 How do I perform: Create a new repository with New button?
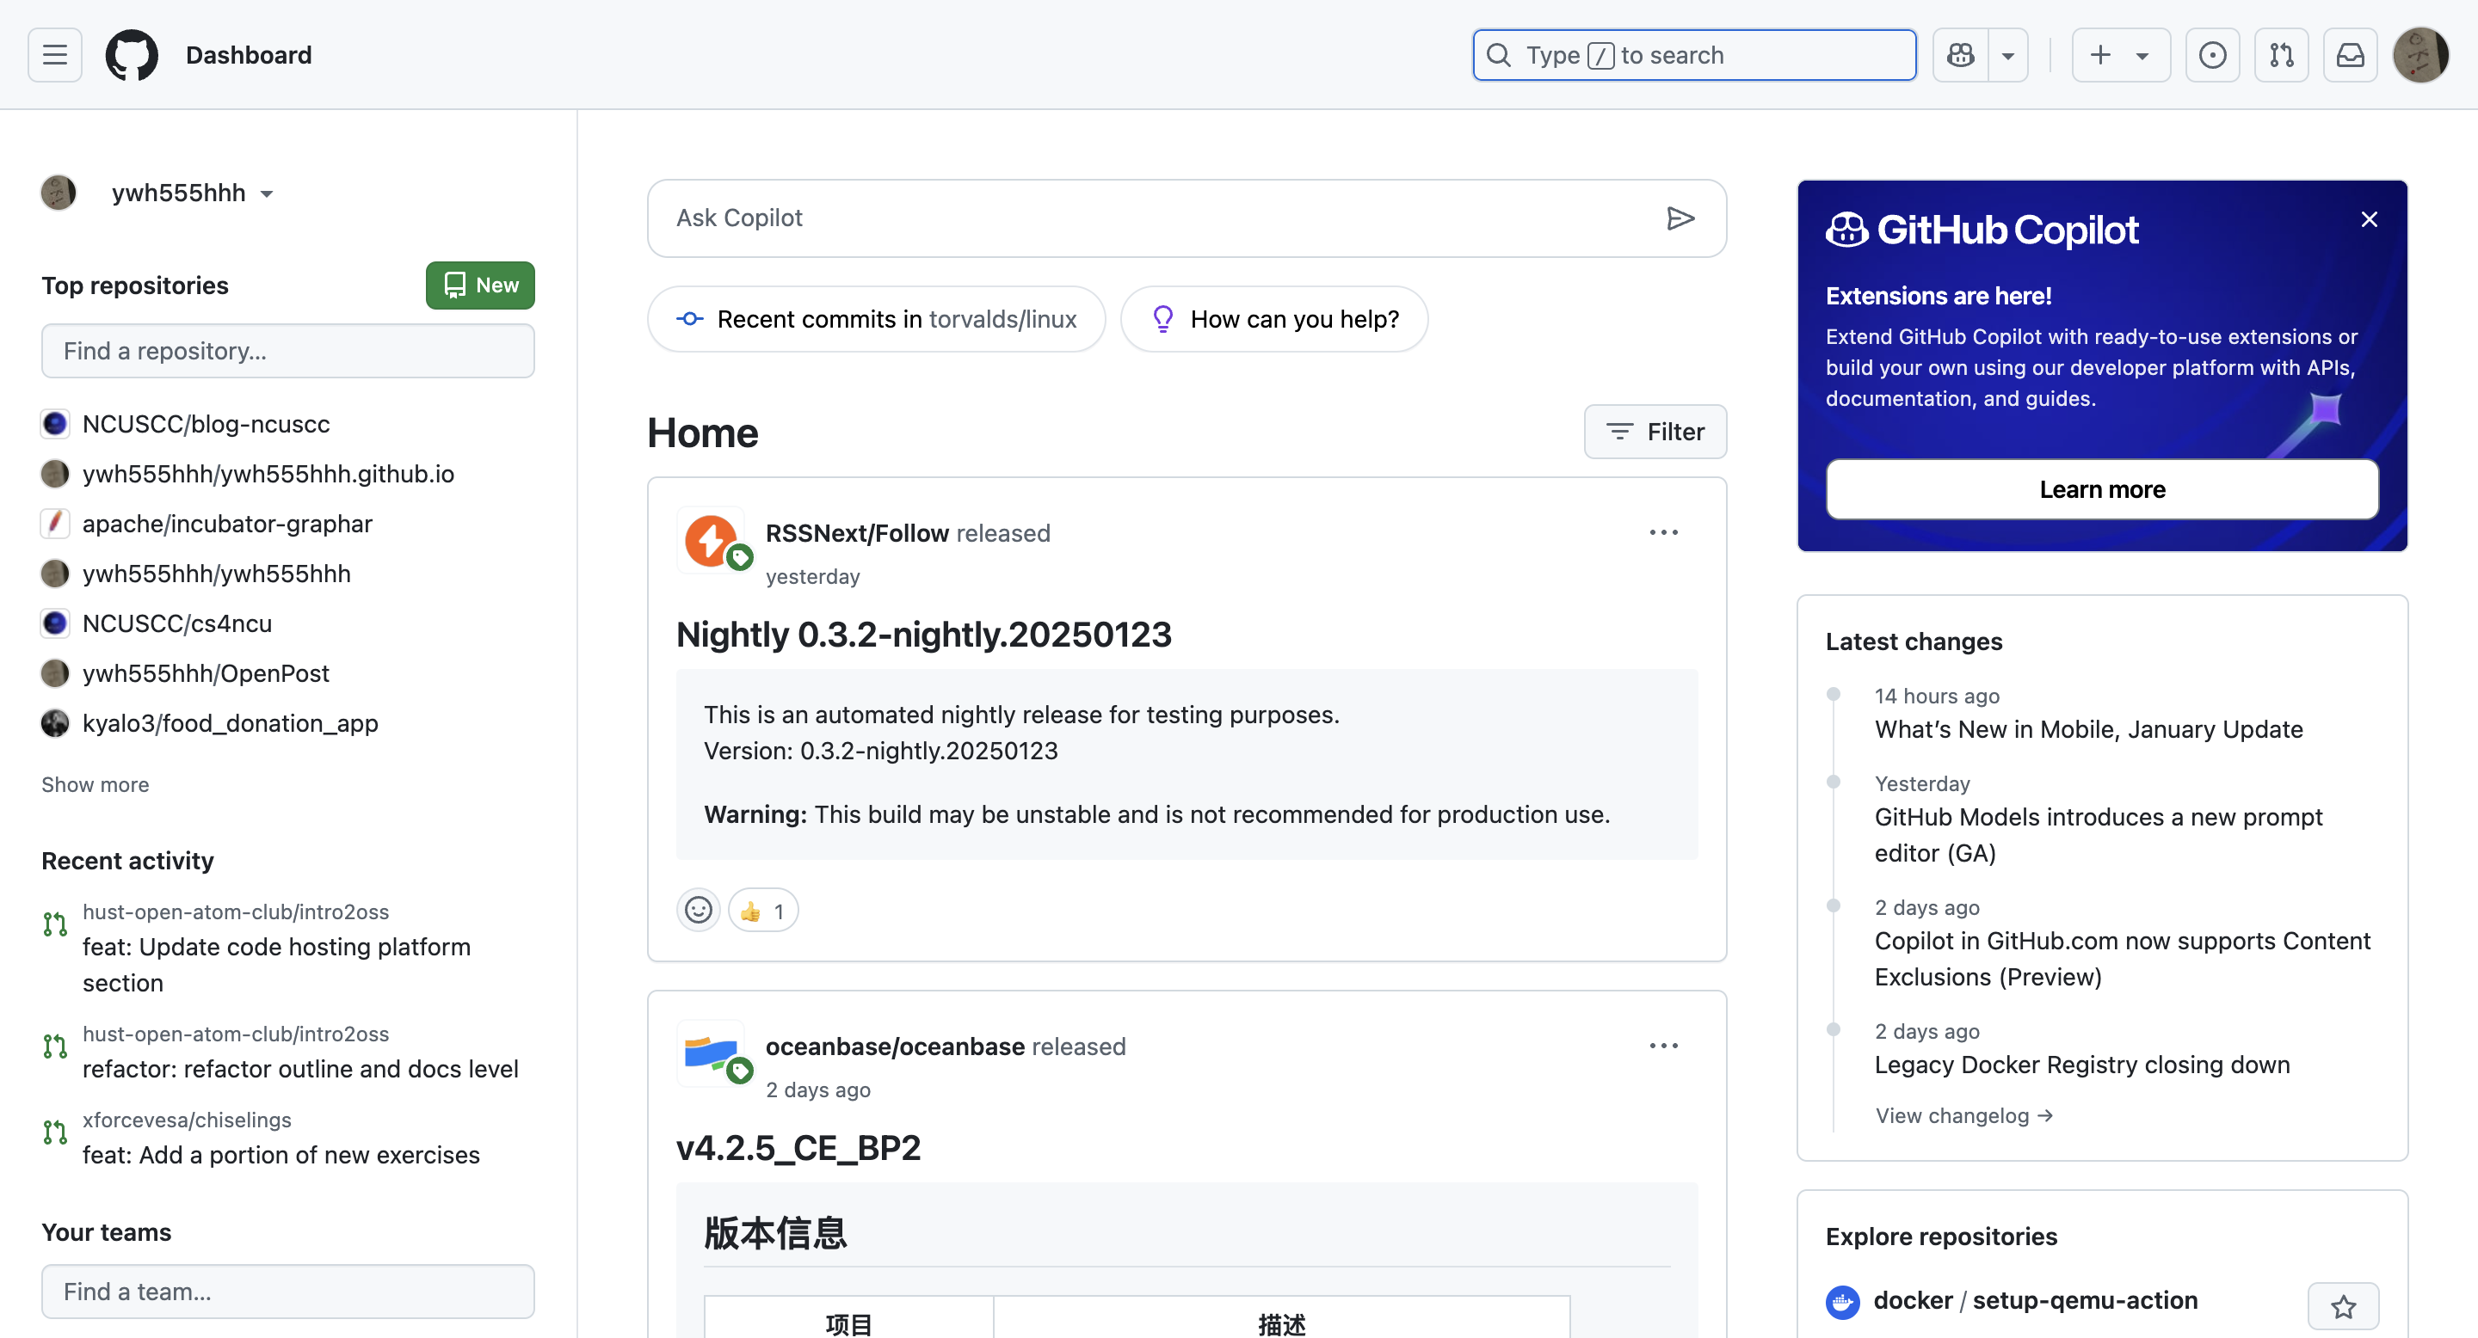pos(480,285)
